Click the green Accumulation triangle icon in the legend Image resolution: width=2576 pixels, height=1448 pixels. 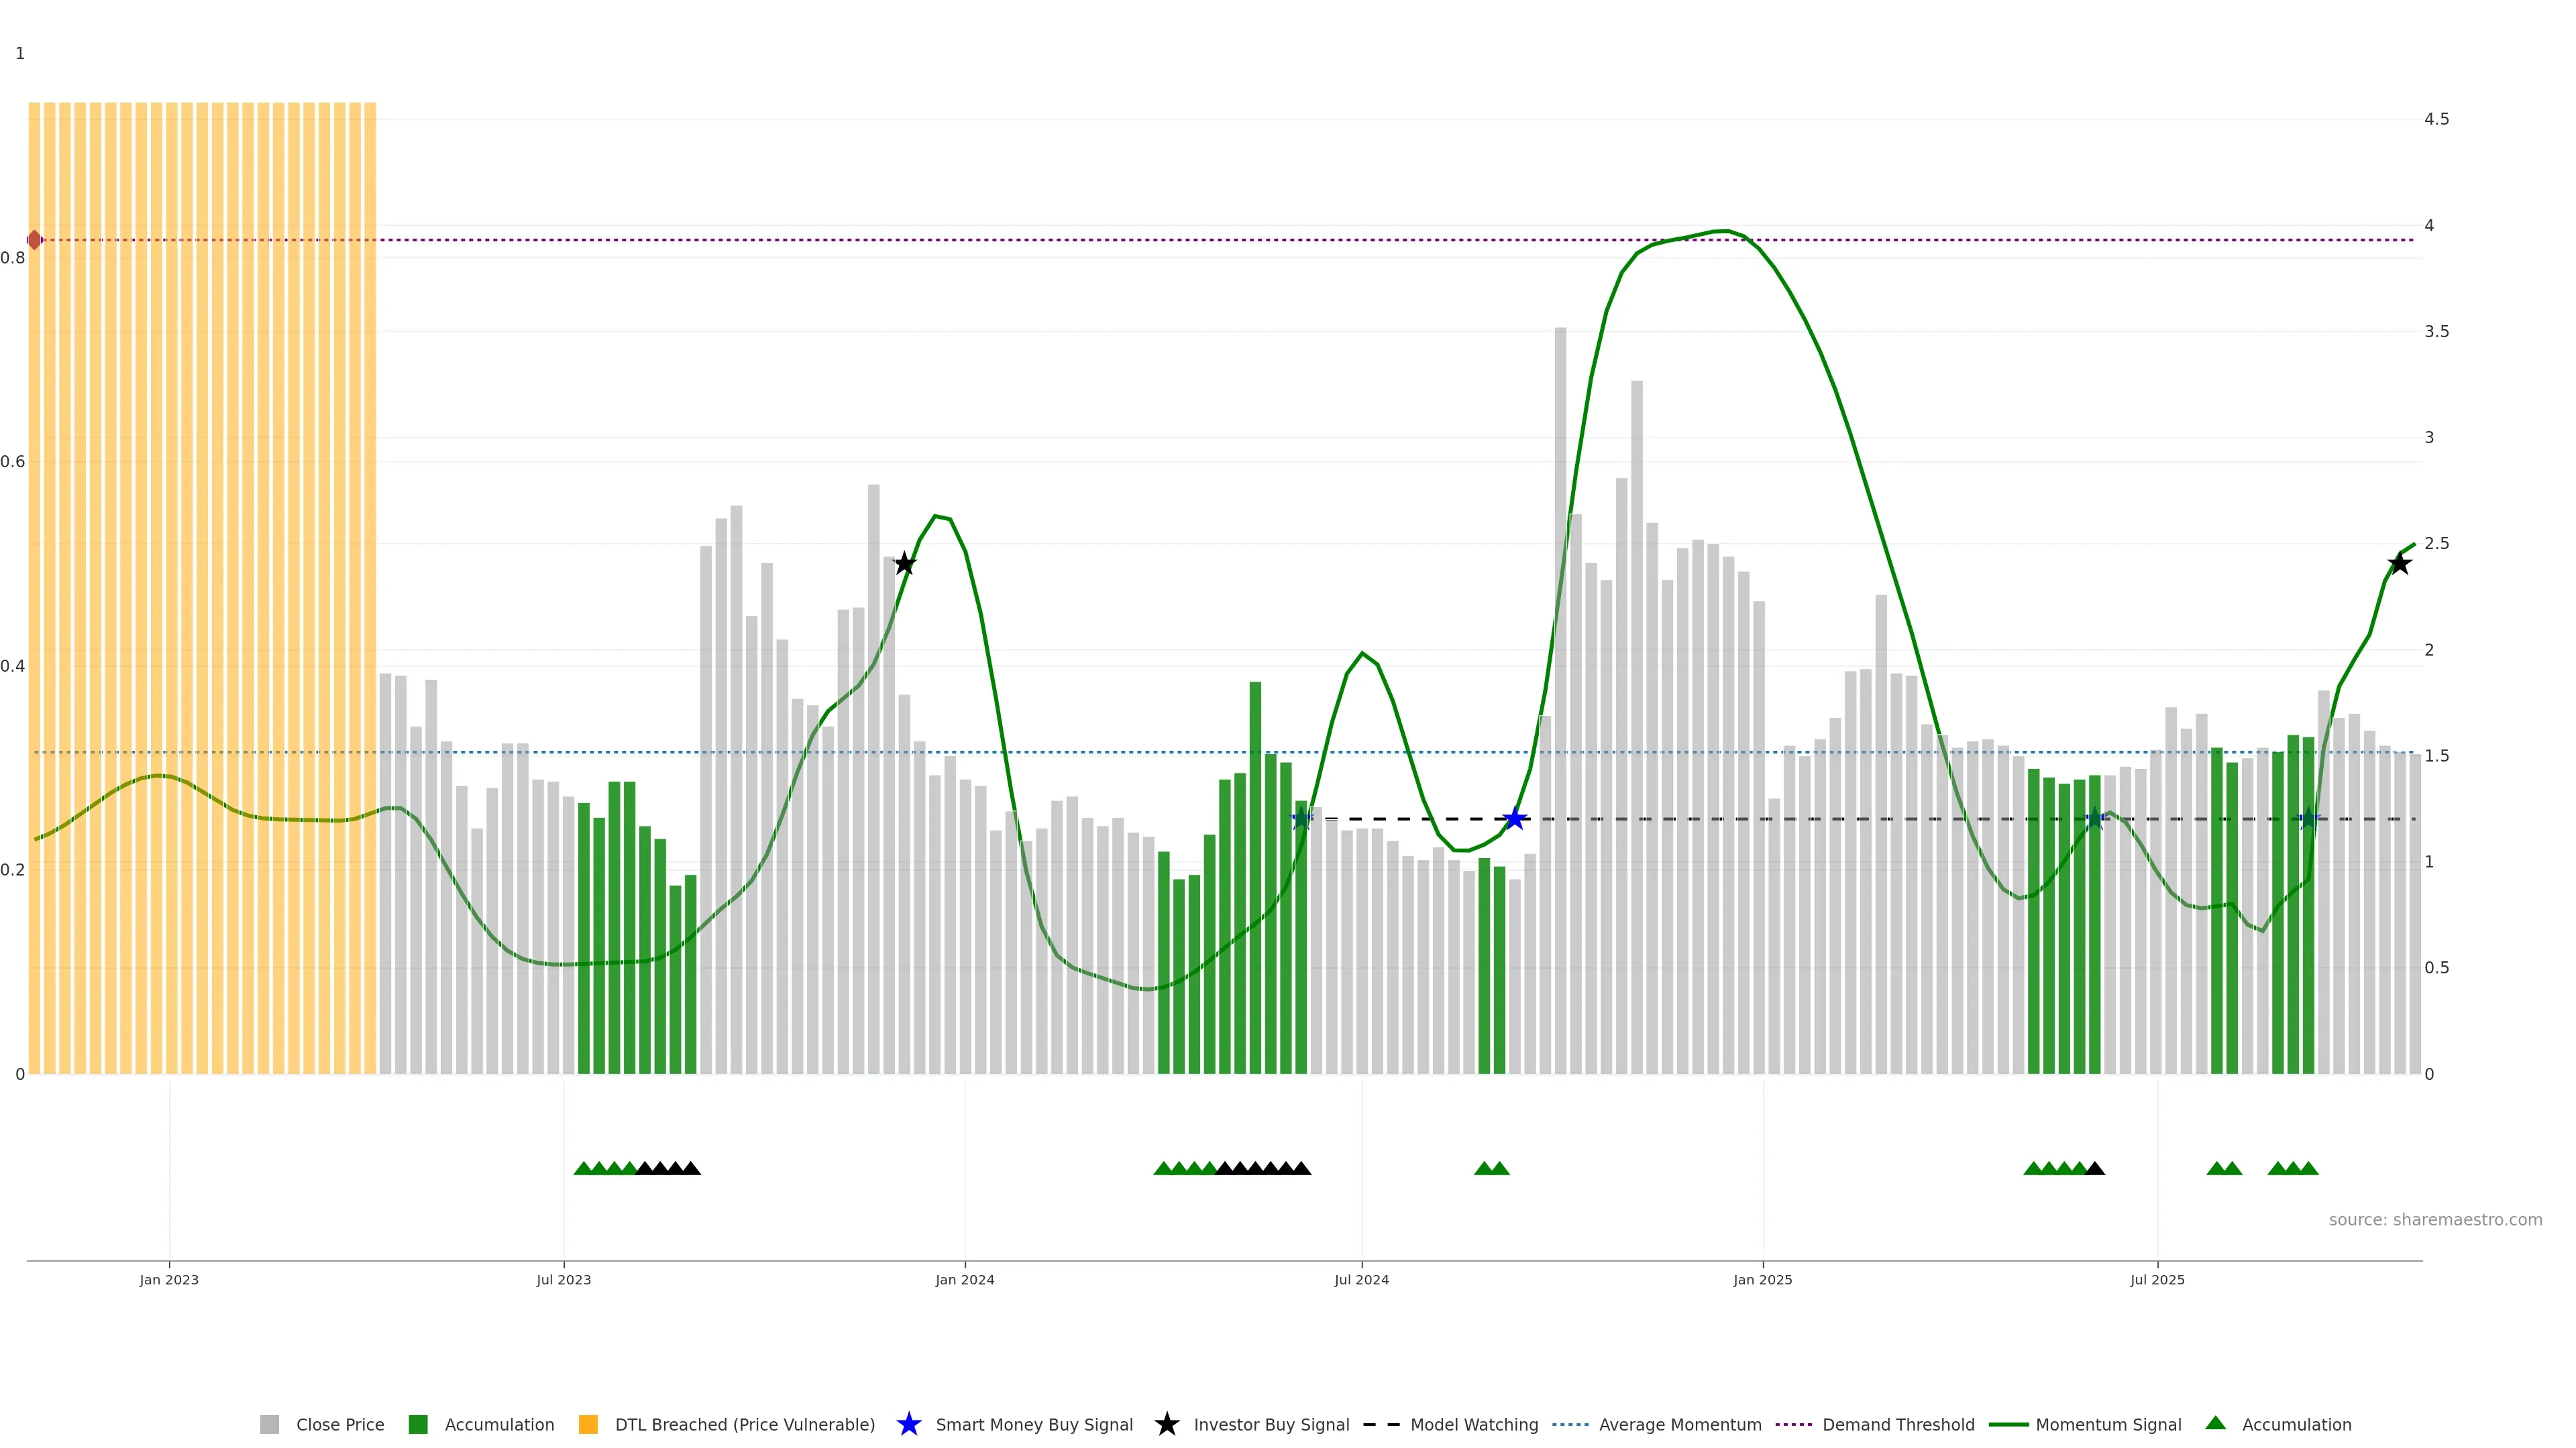click(2215, 1423)
